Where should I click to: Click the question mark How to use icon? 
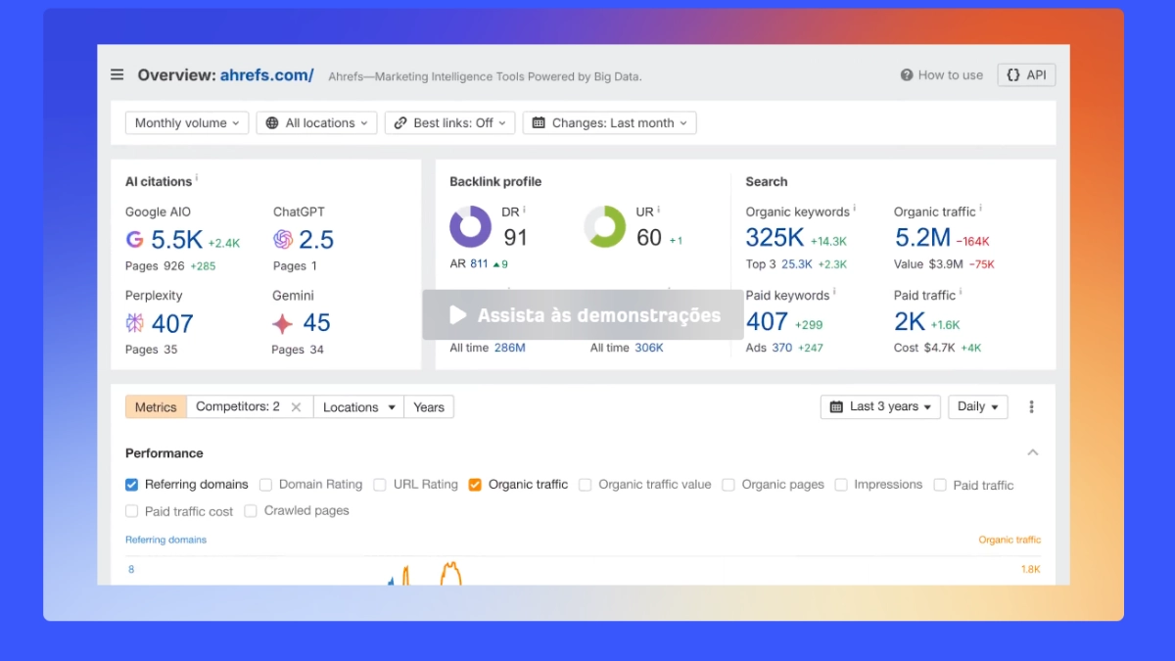coord(907,75)
